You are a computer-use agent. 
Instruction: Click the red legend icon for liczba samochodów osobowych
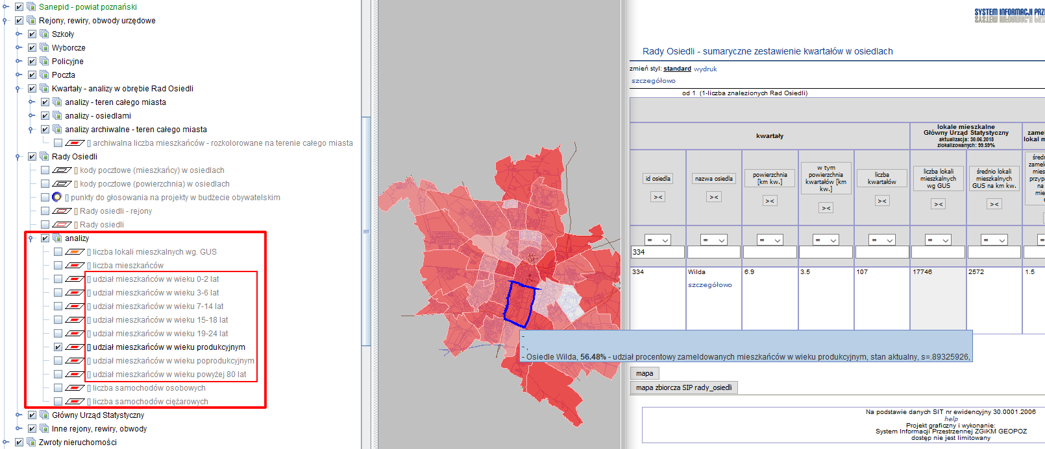pyautogui.click(x=75, y=388)
